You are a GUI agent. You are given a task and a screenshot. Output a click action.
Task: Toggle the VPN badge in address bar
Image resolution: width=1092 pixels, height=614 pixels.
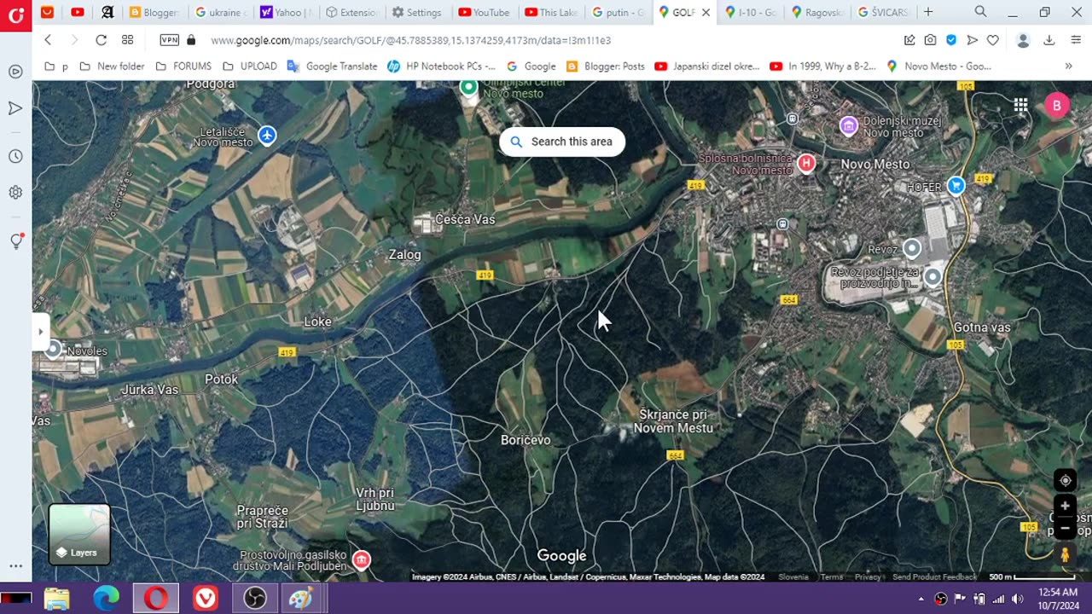[x=169, y=40]
